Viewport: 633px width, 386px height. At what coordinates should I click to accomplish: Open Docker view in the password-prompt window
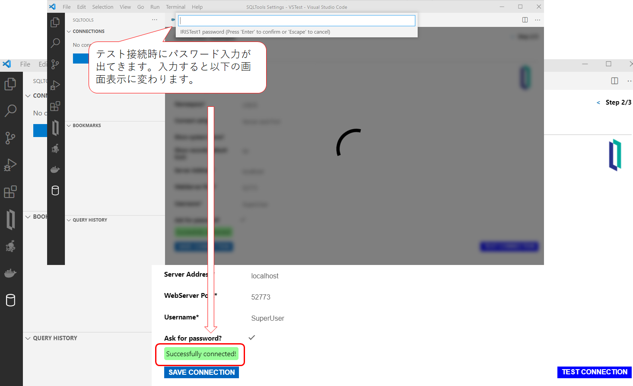(55, 169)
